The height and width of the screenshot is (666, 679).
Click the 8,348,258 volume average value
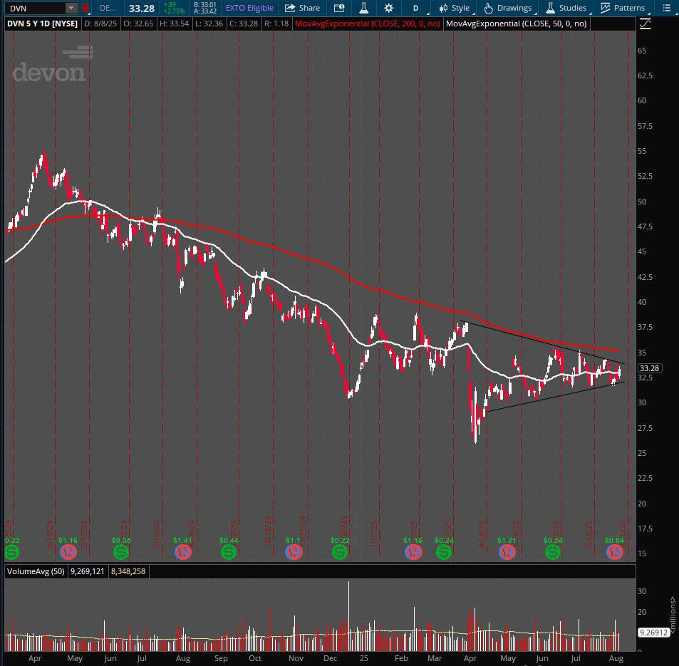tap(128, 571)
